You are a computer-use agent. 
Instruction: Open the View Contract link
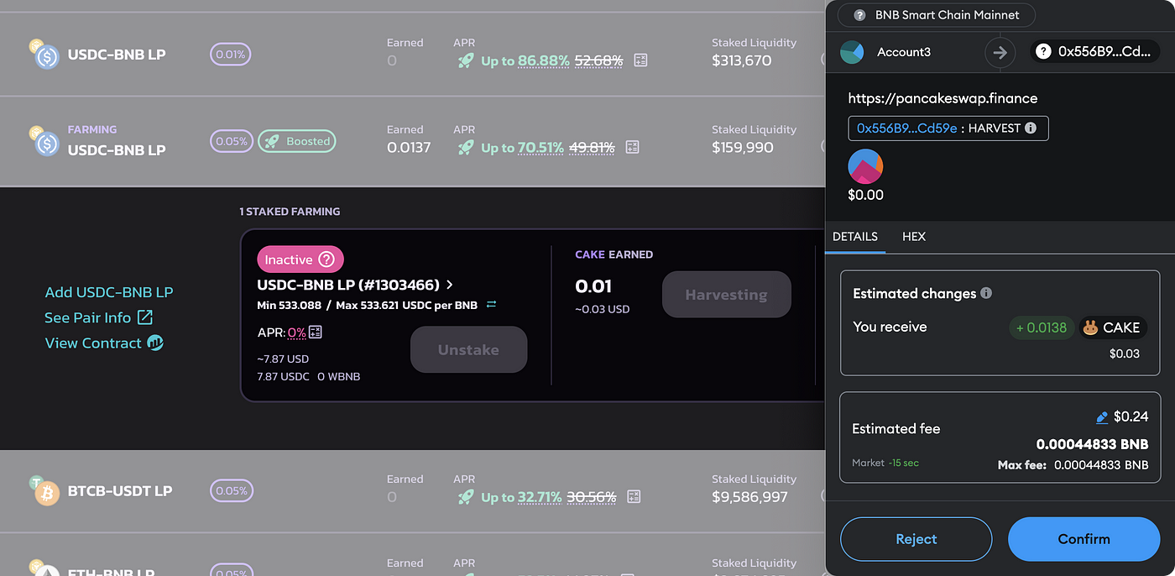click(x=104, y=343)
